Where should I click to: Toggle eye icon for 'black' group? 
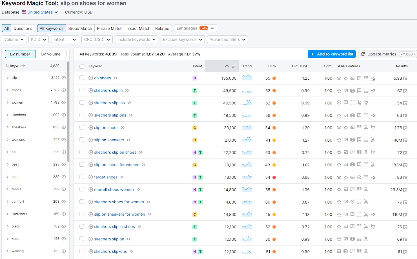click(64, 226)
